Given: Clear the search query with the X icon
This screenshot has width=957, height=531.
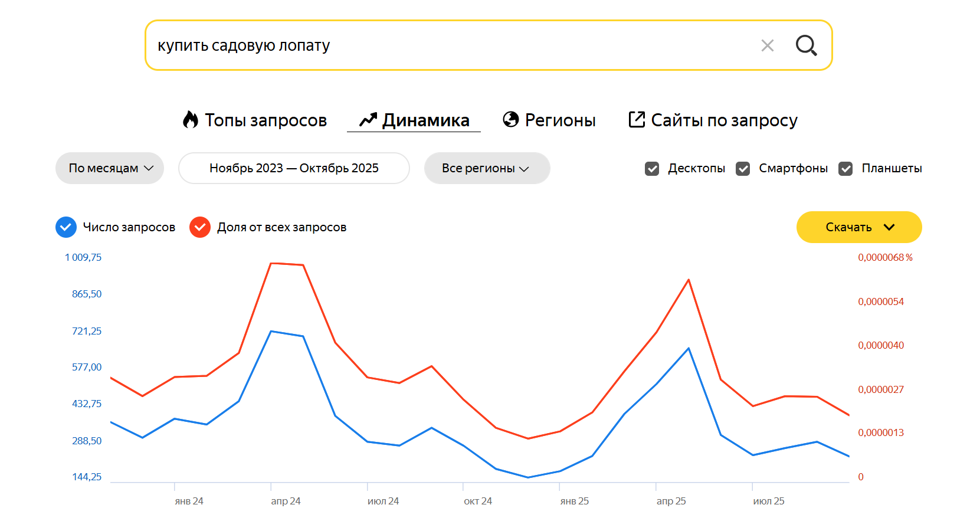Looking at the screenshot, I should [x=767, y=45].
